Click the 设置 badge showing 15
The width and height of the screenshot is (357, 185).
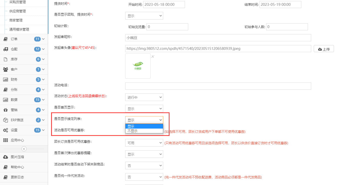coord(37,130)
